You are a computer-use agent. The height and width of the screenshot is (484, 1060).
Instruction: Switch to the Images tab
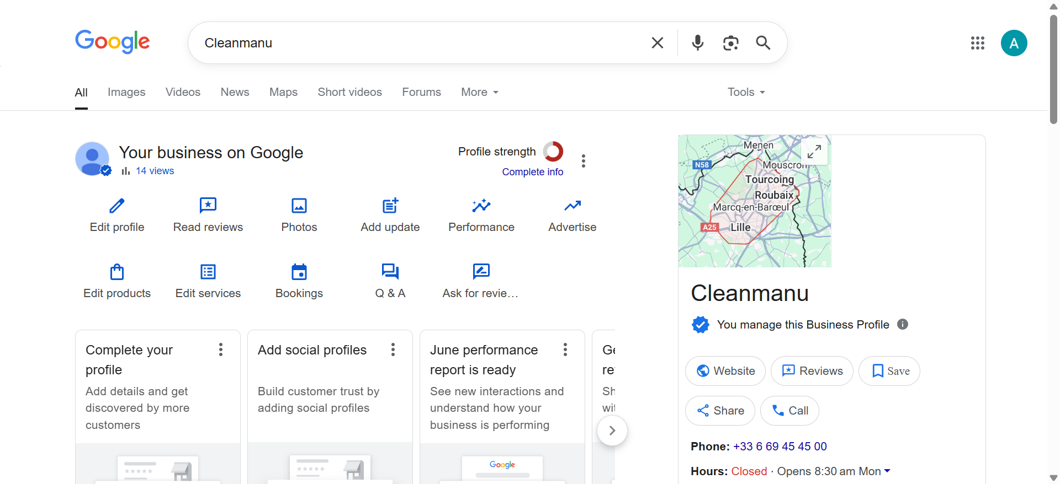126,92
